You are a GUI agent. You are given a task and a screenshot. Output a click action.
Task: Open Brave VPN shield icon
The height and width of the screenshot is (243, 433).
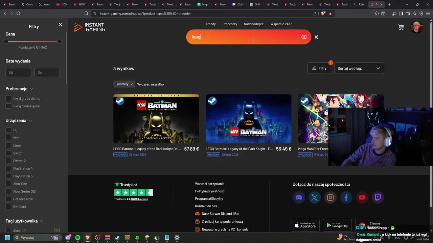tap(421, 13)
